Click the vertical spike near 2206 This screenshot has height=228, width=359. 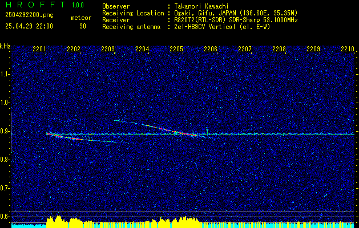(207, 132)
